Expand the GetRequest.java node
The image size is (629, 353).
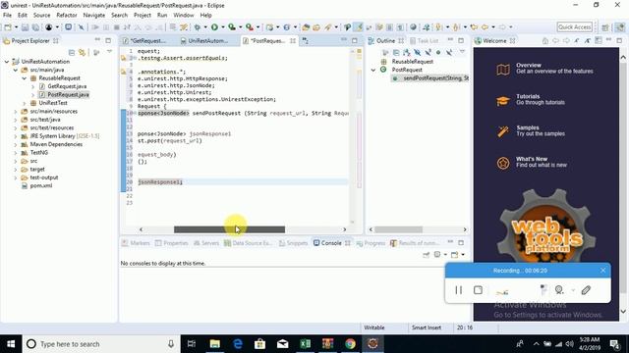pyautogui.click(x=32, y=86)
